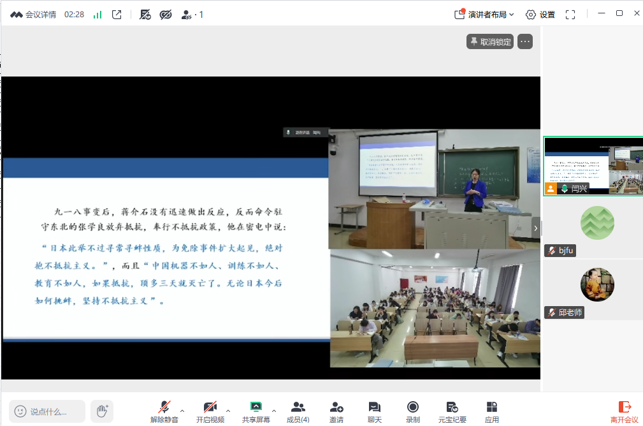Open settings (设置) with the gear icon
This screenshot has width=643, height=426.
pyautogui.click(x=540, y=15)
